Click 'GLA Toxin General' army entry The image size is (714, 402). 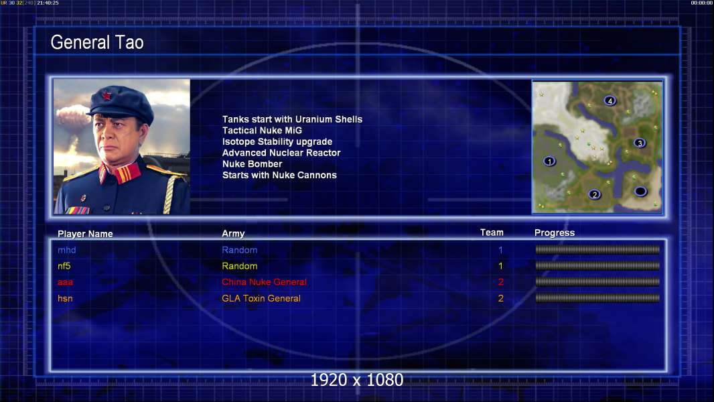tap(261, 298)
